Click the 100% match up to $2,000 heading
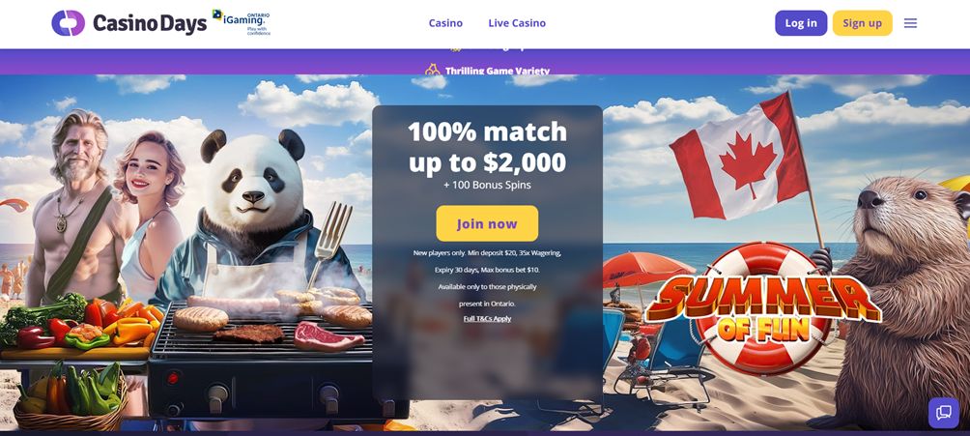This screenshot has height=436, width=970. tap(487, 147)
